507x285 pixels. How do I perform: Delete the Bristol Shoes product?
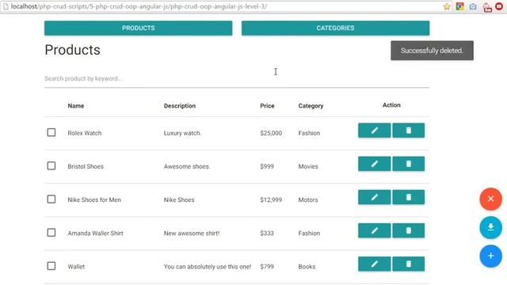tap(409, 164)
